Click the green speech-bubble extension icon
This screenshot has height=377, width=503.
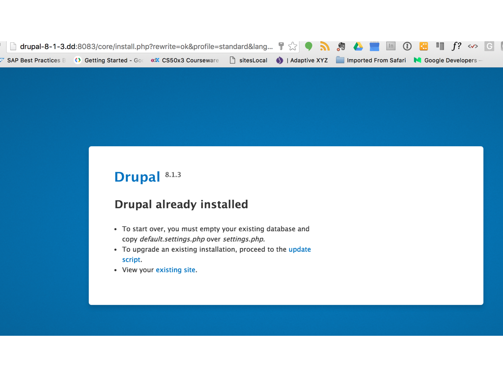pyautogui.click(x=308, y=47)
